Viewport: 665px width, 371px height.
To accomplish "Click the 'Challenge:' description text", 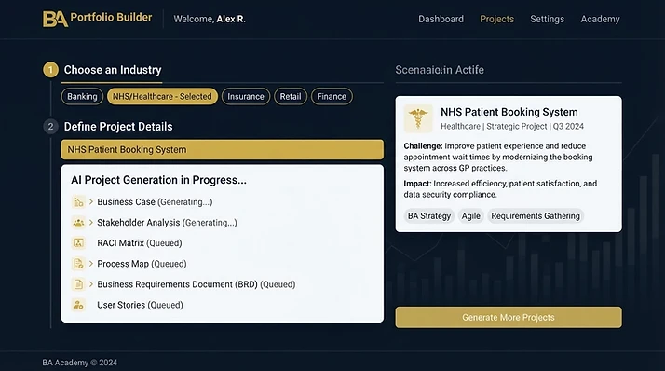I will coord(498,157).
